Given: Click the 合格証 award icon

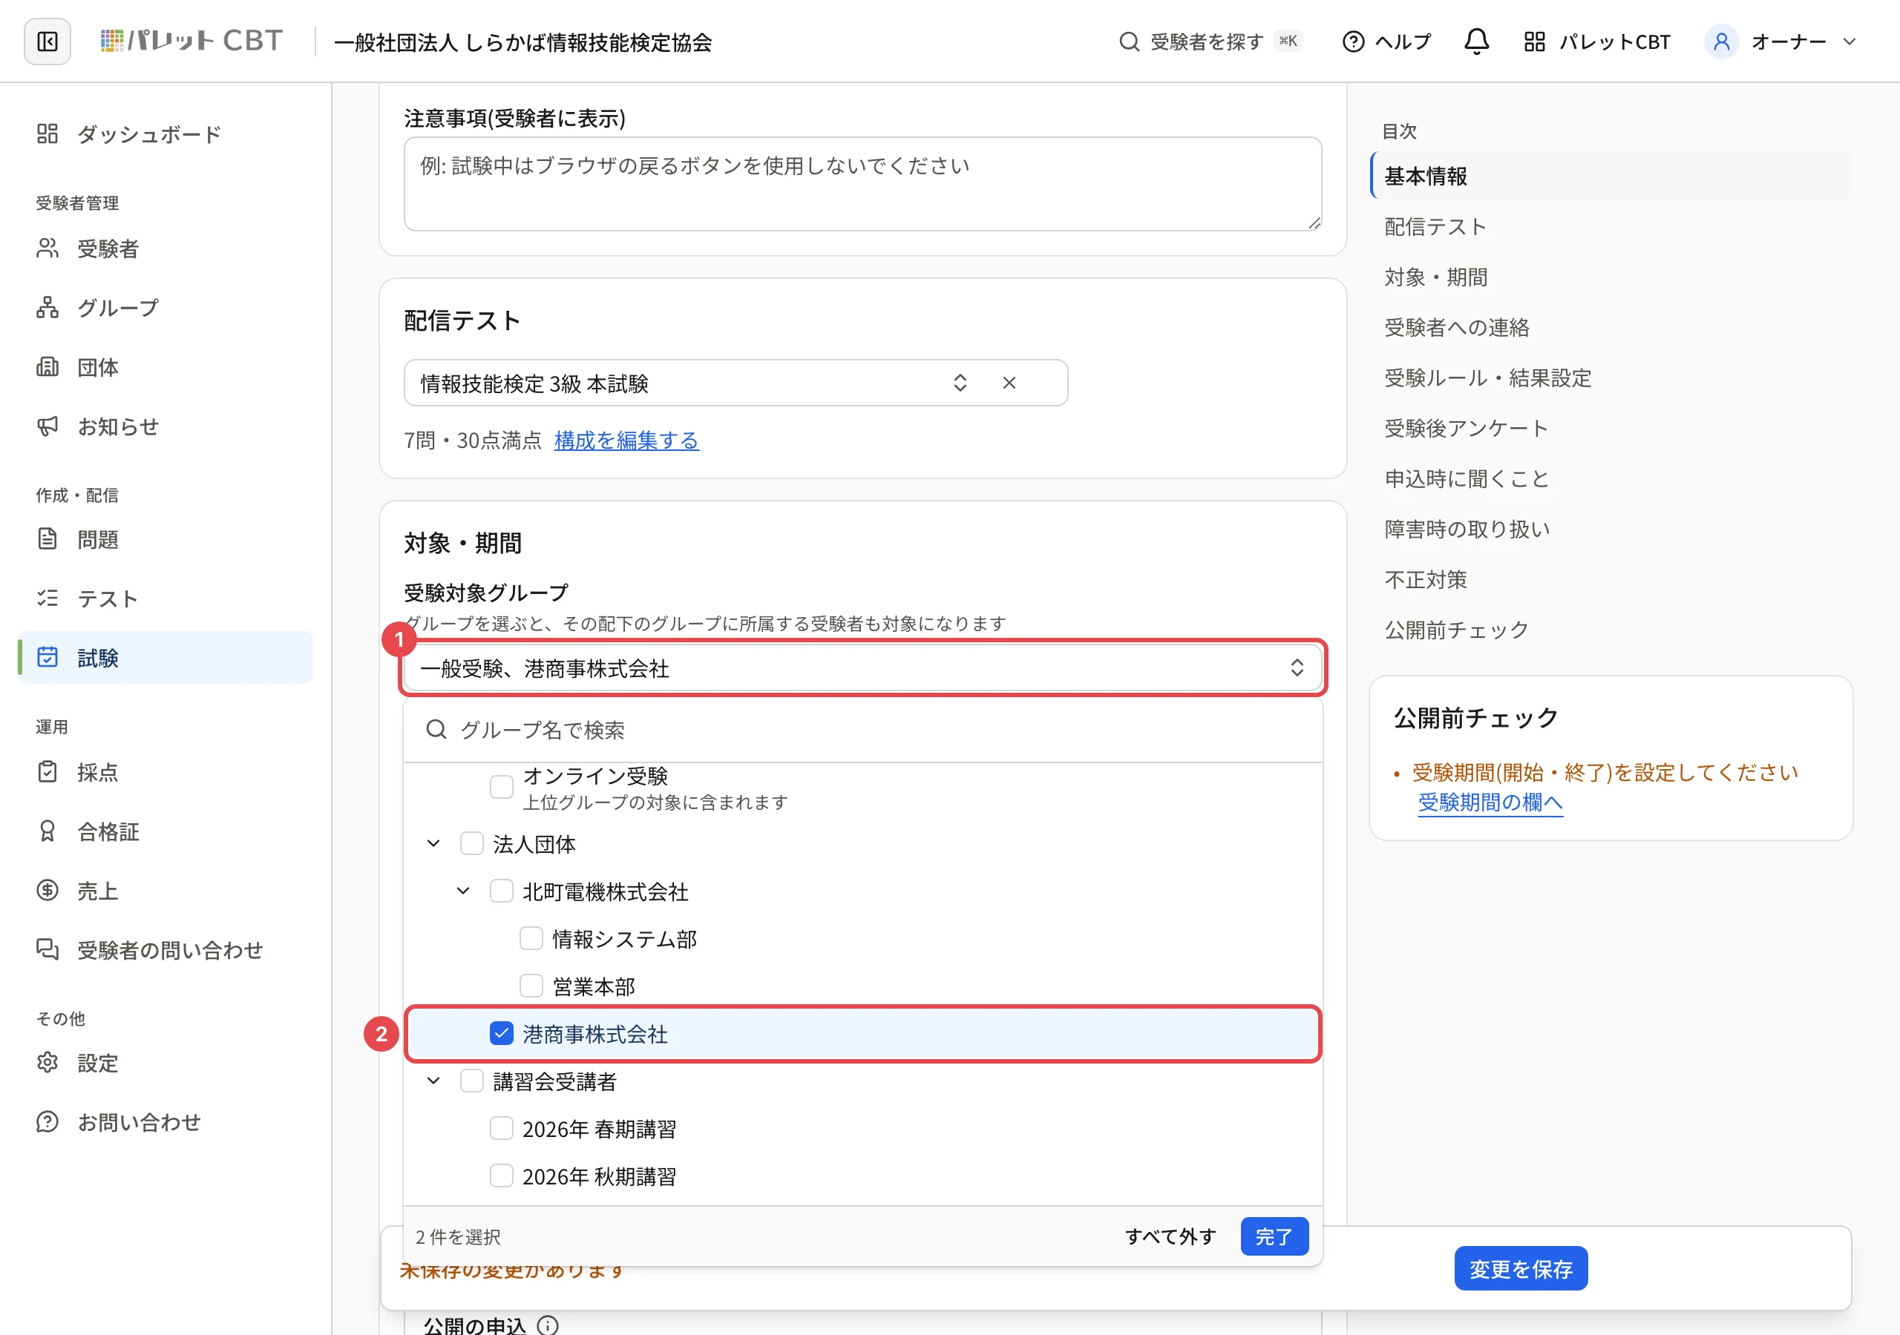Looking at the screenshot, I should point(47,831).
